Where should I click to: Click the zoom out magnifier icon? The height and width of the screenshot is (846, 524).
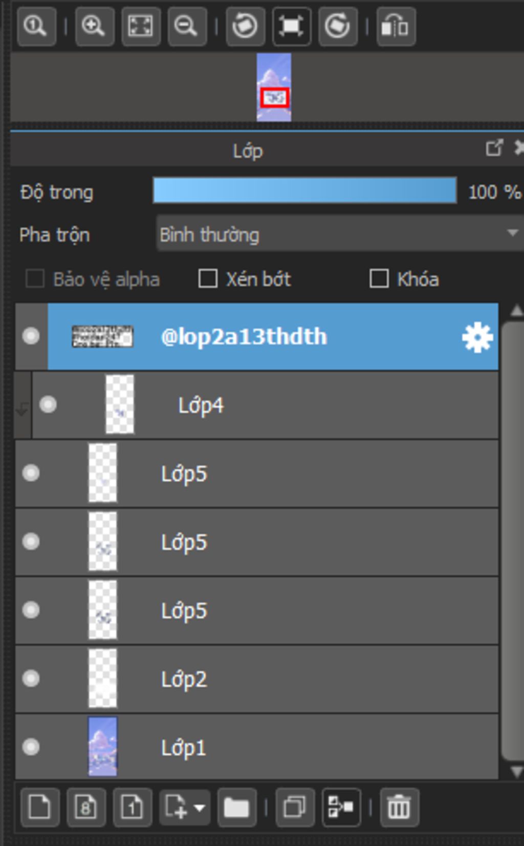(x=187, y=26)
